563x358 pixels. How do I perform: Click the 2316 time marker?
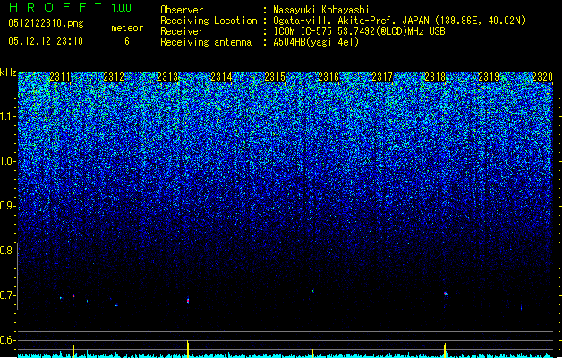point(328,77)
